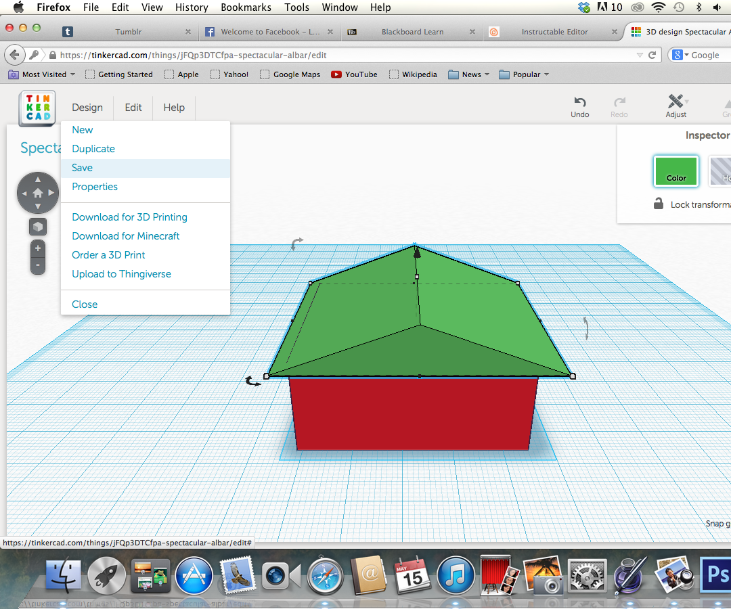The height and width of the screenshot is (609, 731).
Task: Click Download for Minecraft option
Action: 125,235
